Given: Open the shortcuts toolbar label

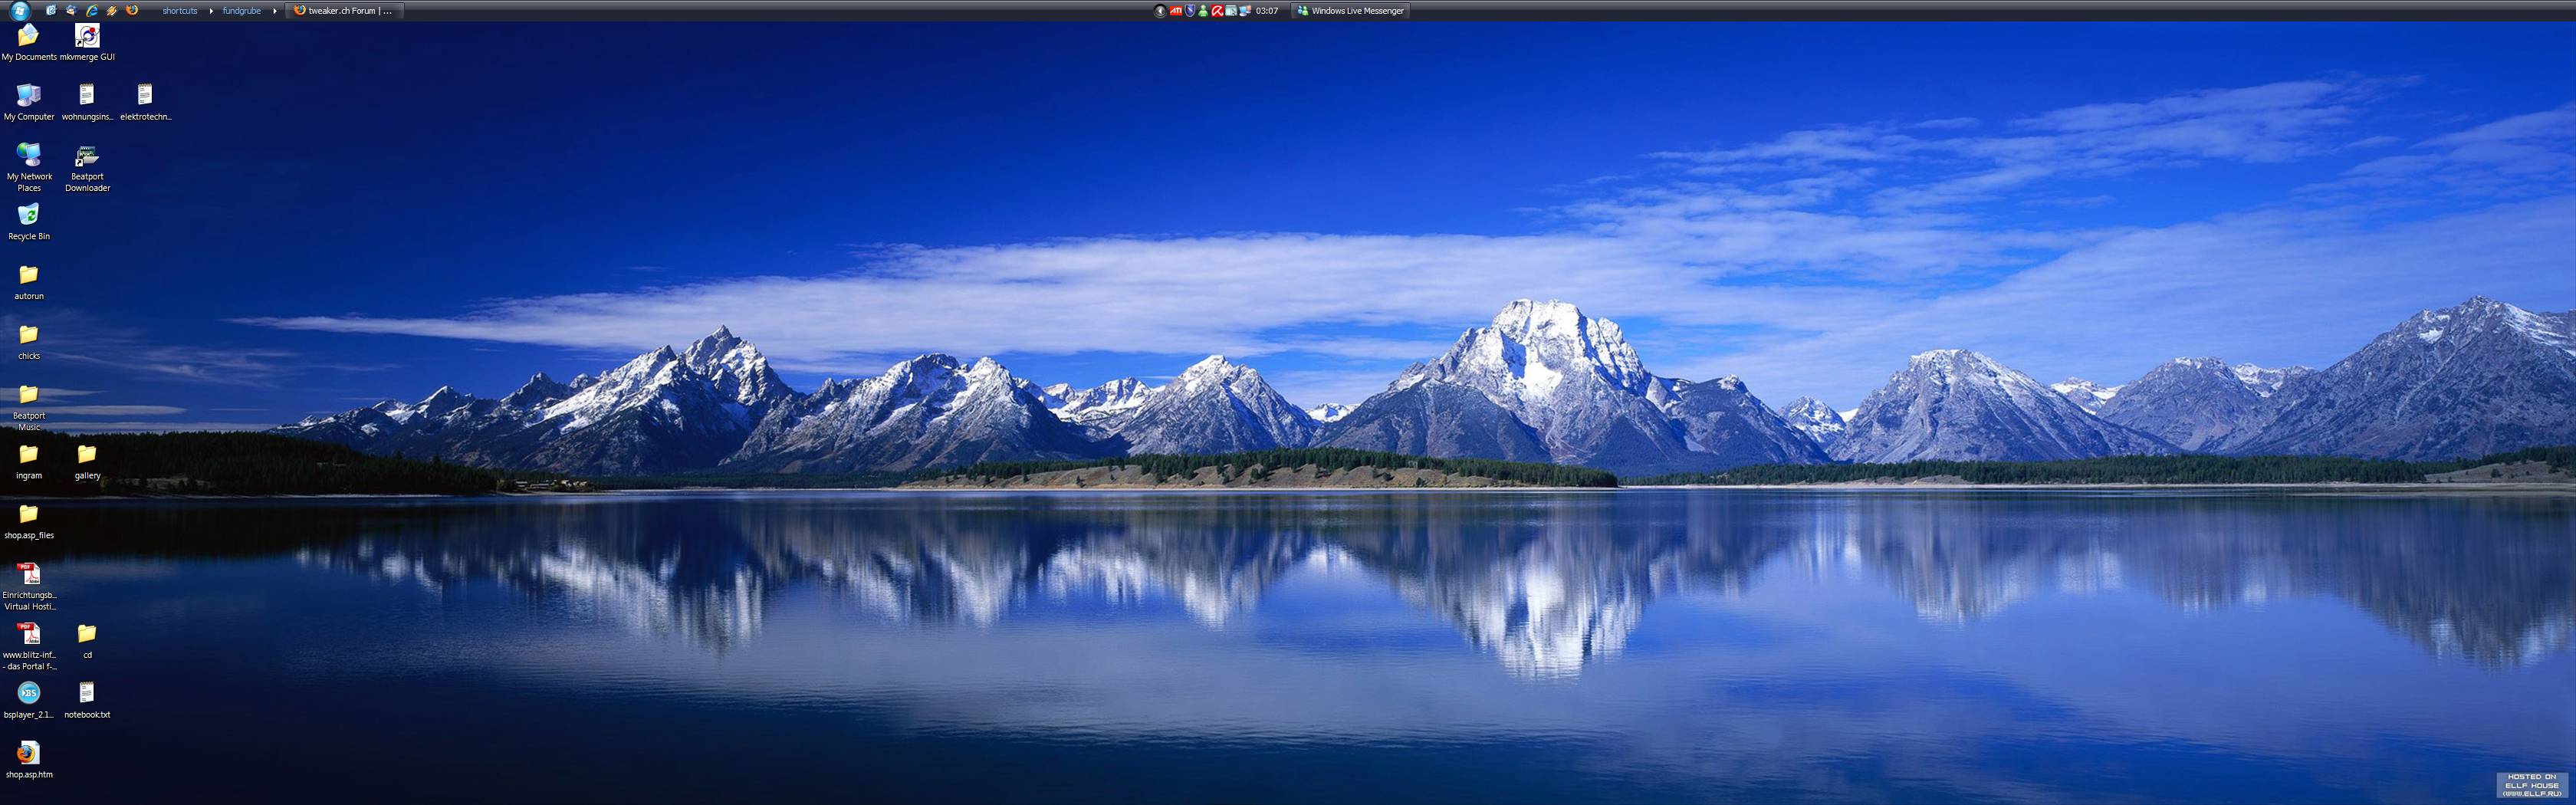Looking at the screenshot, I should (x=180, y=11).
